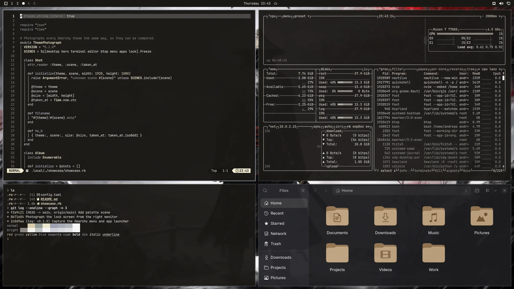Select the Pictures bookmark in the sidebar

click(284, 278)
